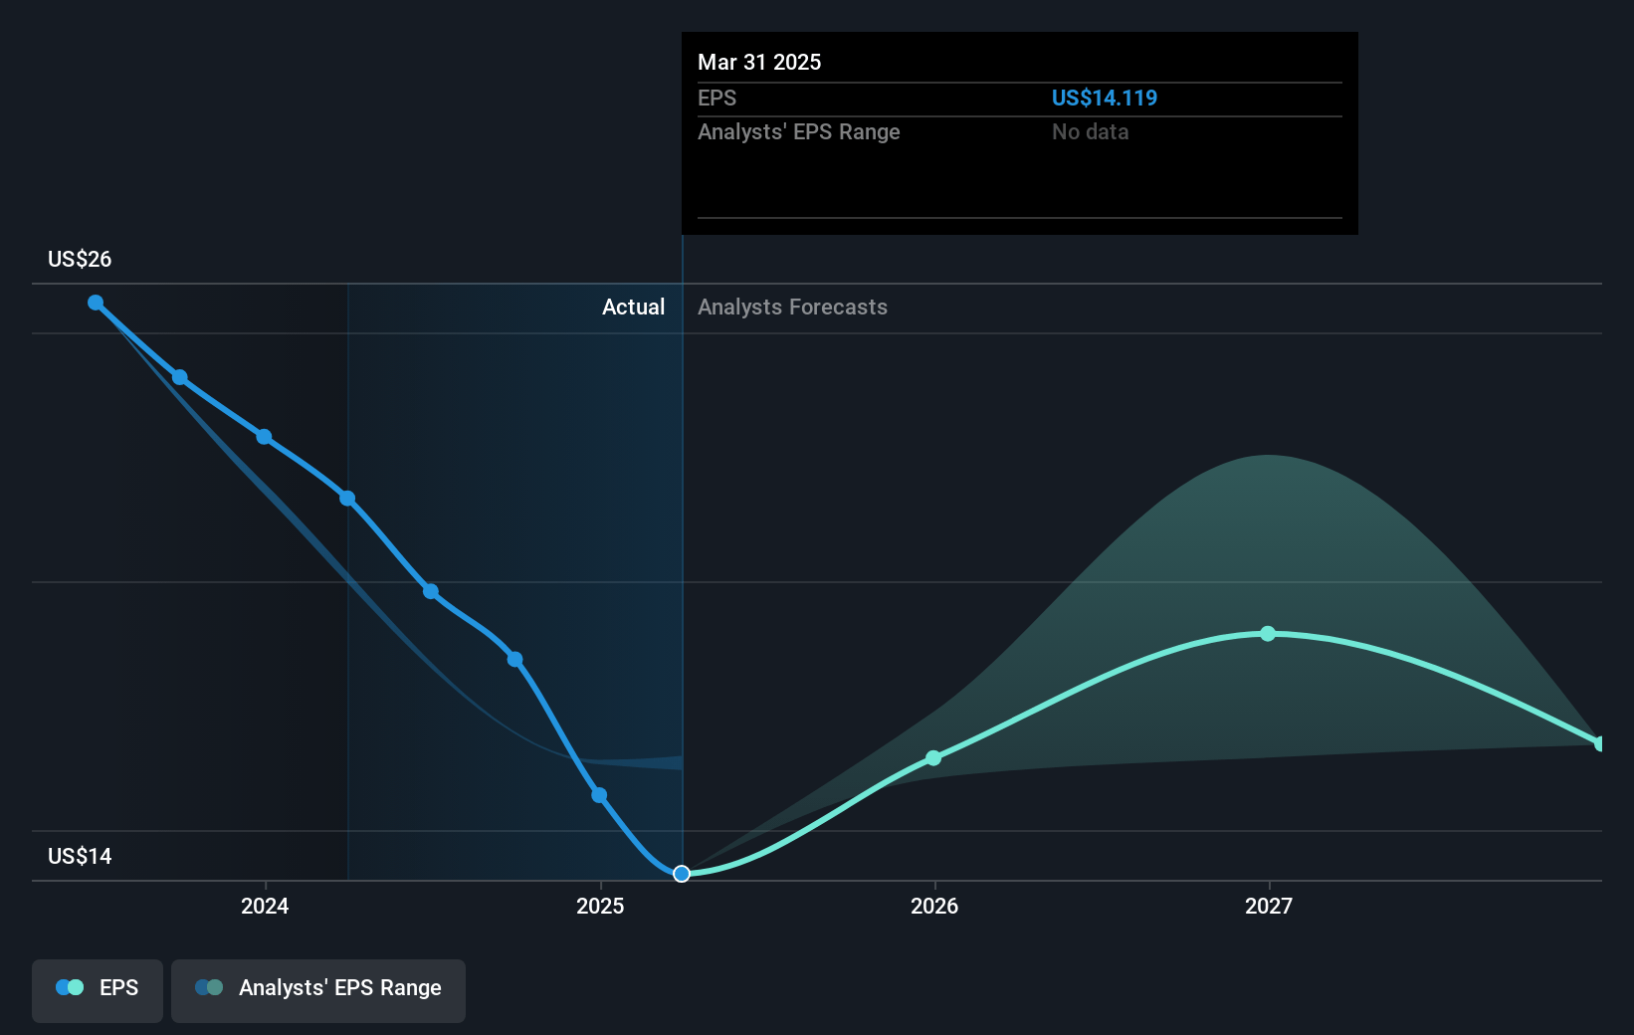Click the US$14 y-axis label
Image resolution: width=1634 pixels, height=1035 pixels.
80,856
